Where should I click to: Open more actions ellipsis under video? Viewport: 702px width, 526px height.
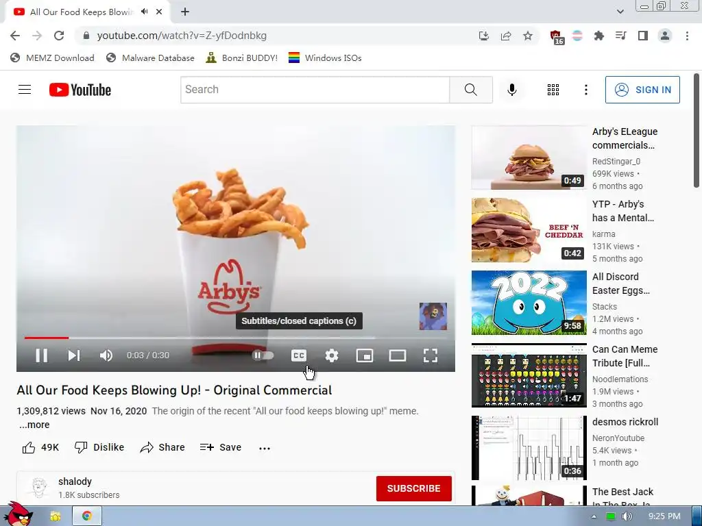(265, 448)
